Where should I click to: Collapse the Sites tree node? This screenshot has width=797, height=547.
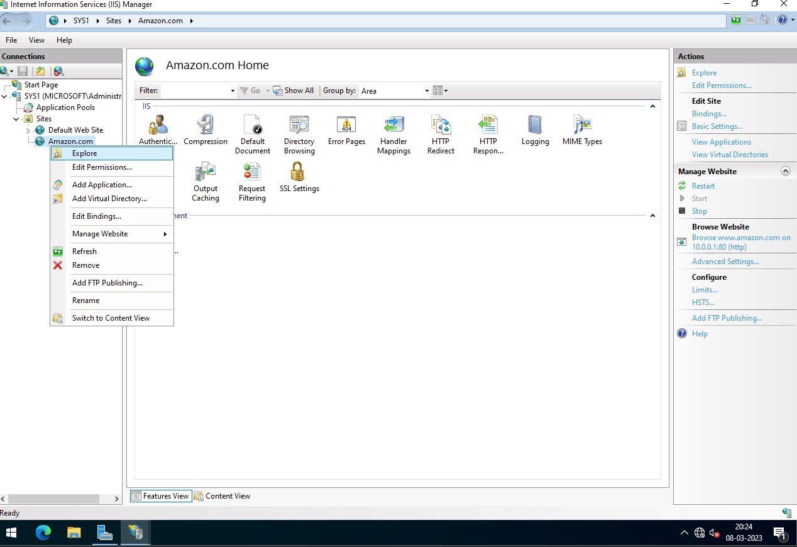point(16,119)
